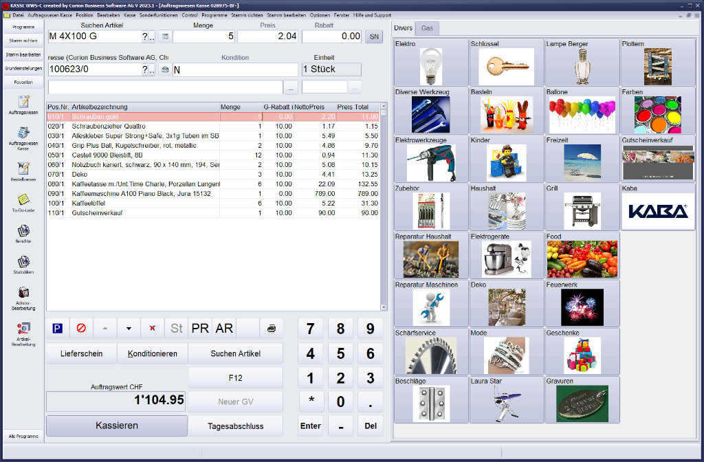Open Auftragswesen Kasse from the sidebar
This screenshot has width=704, height=462.
pyautogui.click(x=23, y=137)
